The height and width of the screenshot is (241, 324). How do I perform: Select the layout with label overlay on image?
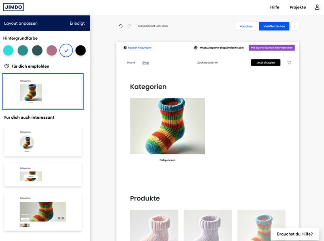pos(43,175)
